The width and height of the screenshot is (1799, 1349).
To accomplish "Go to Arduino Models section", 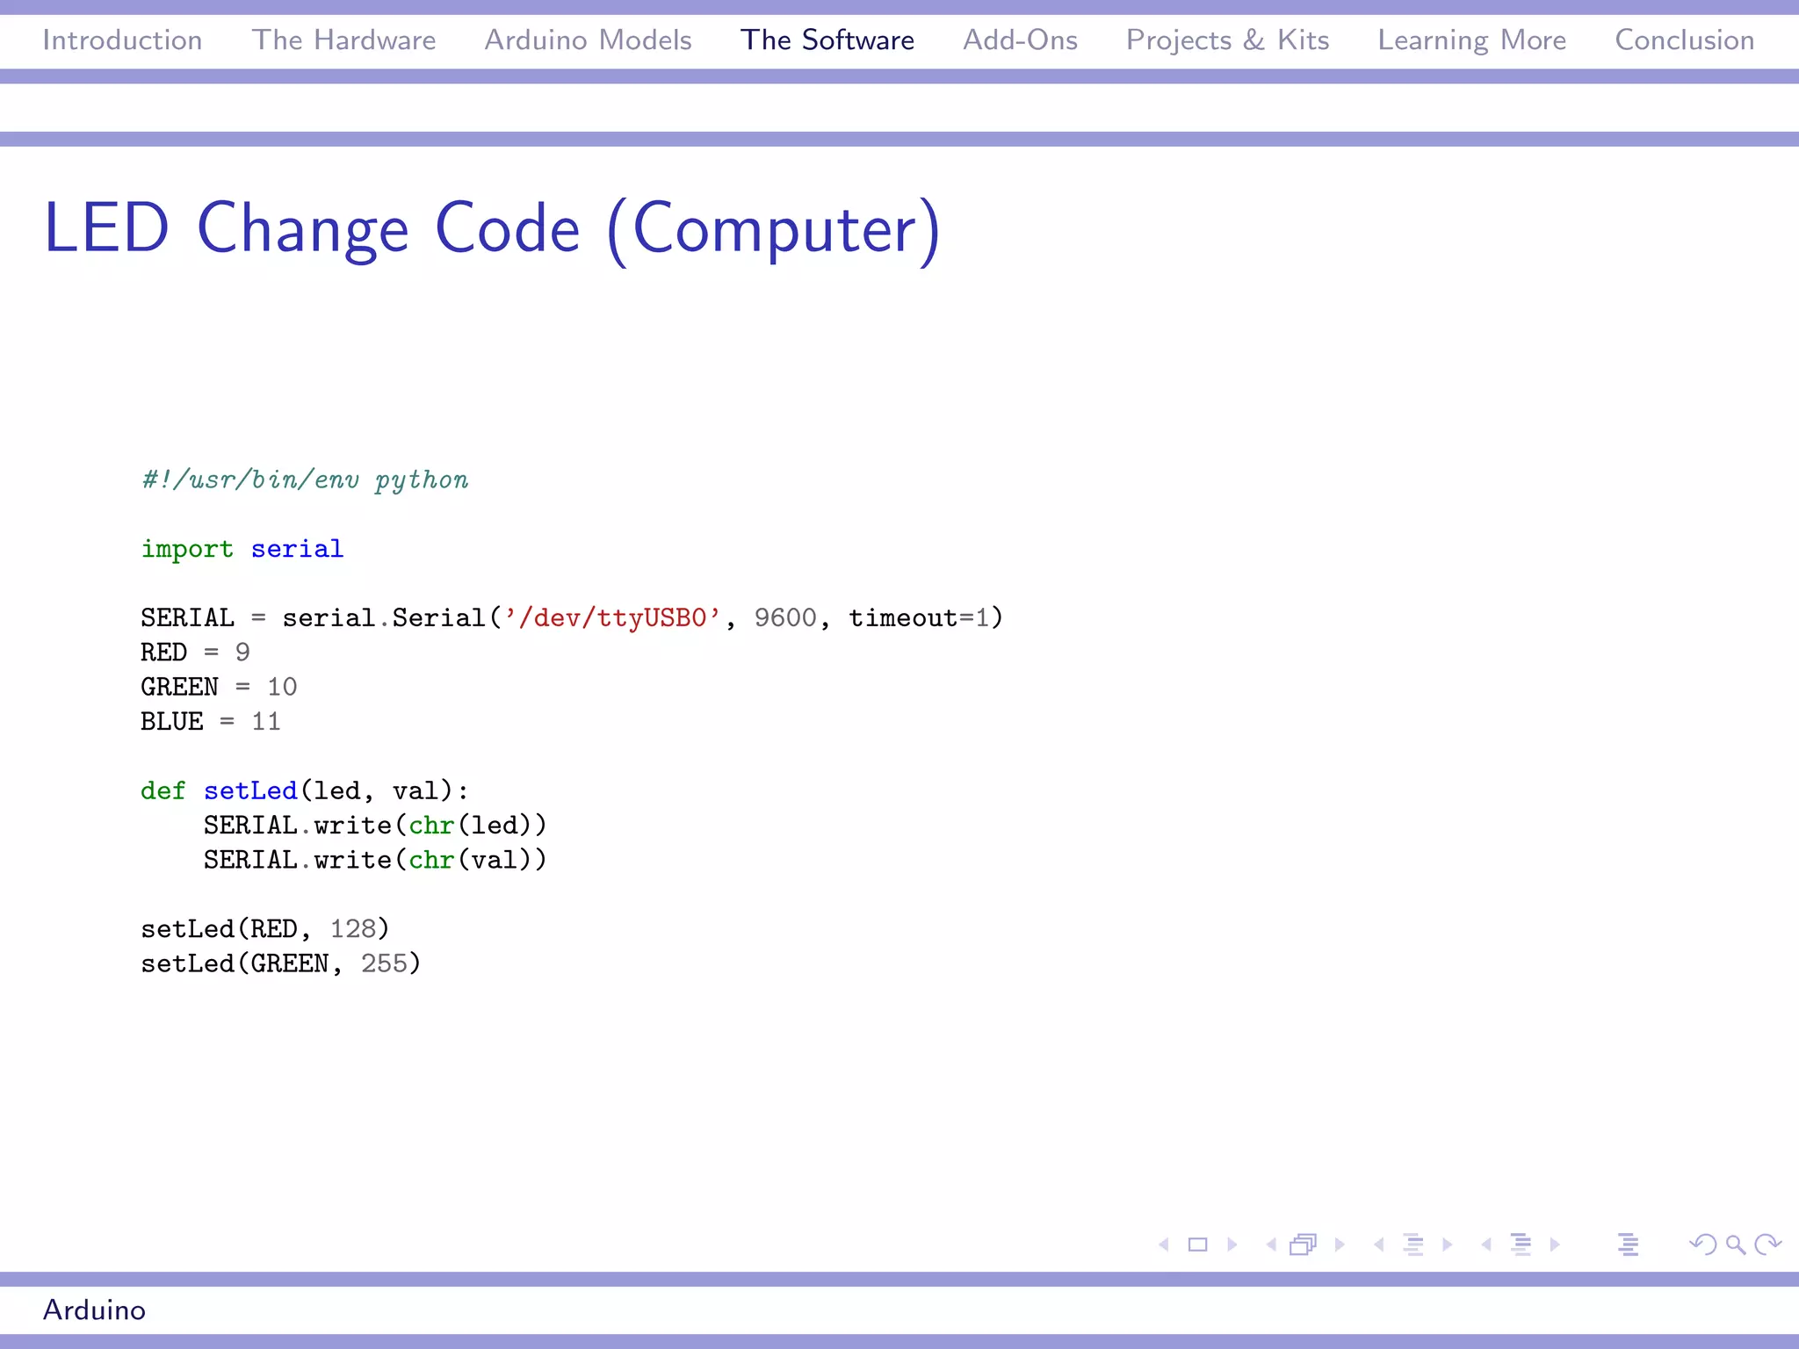I will click(588, 40).
